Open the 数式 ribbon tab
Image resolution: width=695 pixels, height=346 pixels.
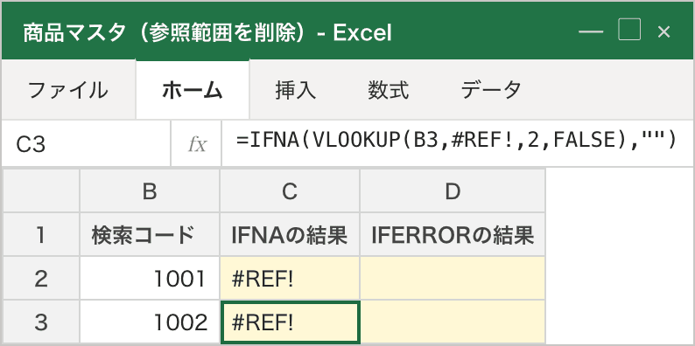(389, 90)
